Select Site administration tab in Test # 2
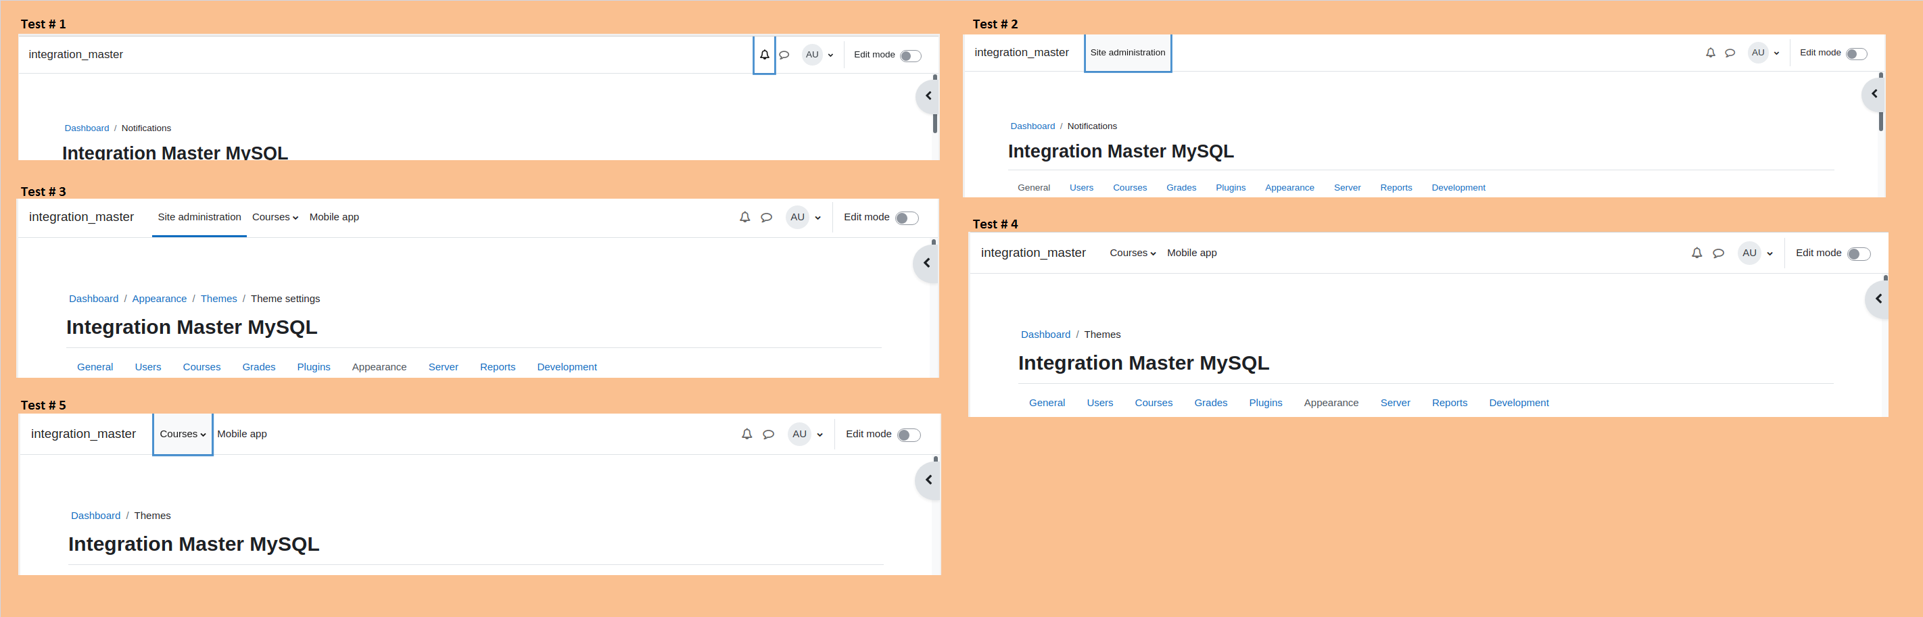Image resolution: width=1923 pixels, height=617 pixels. 1127,53
